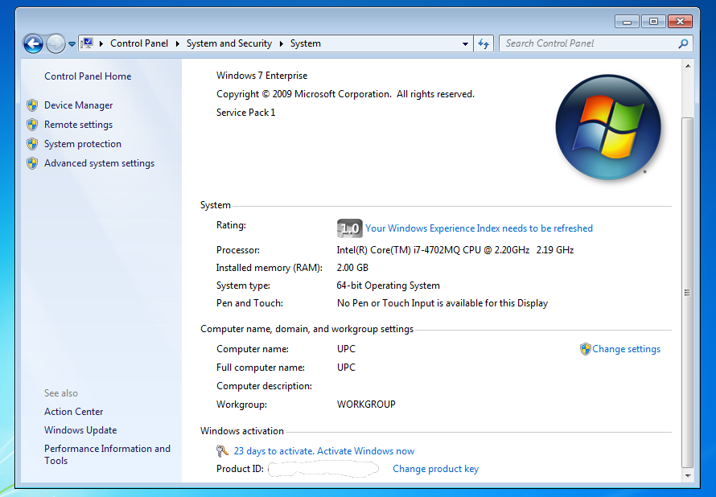
Task: Open the recent pages dropdown arrow
Action: point(72,44)
